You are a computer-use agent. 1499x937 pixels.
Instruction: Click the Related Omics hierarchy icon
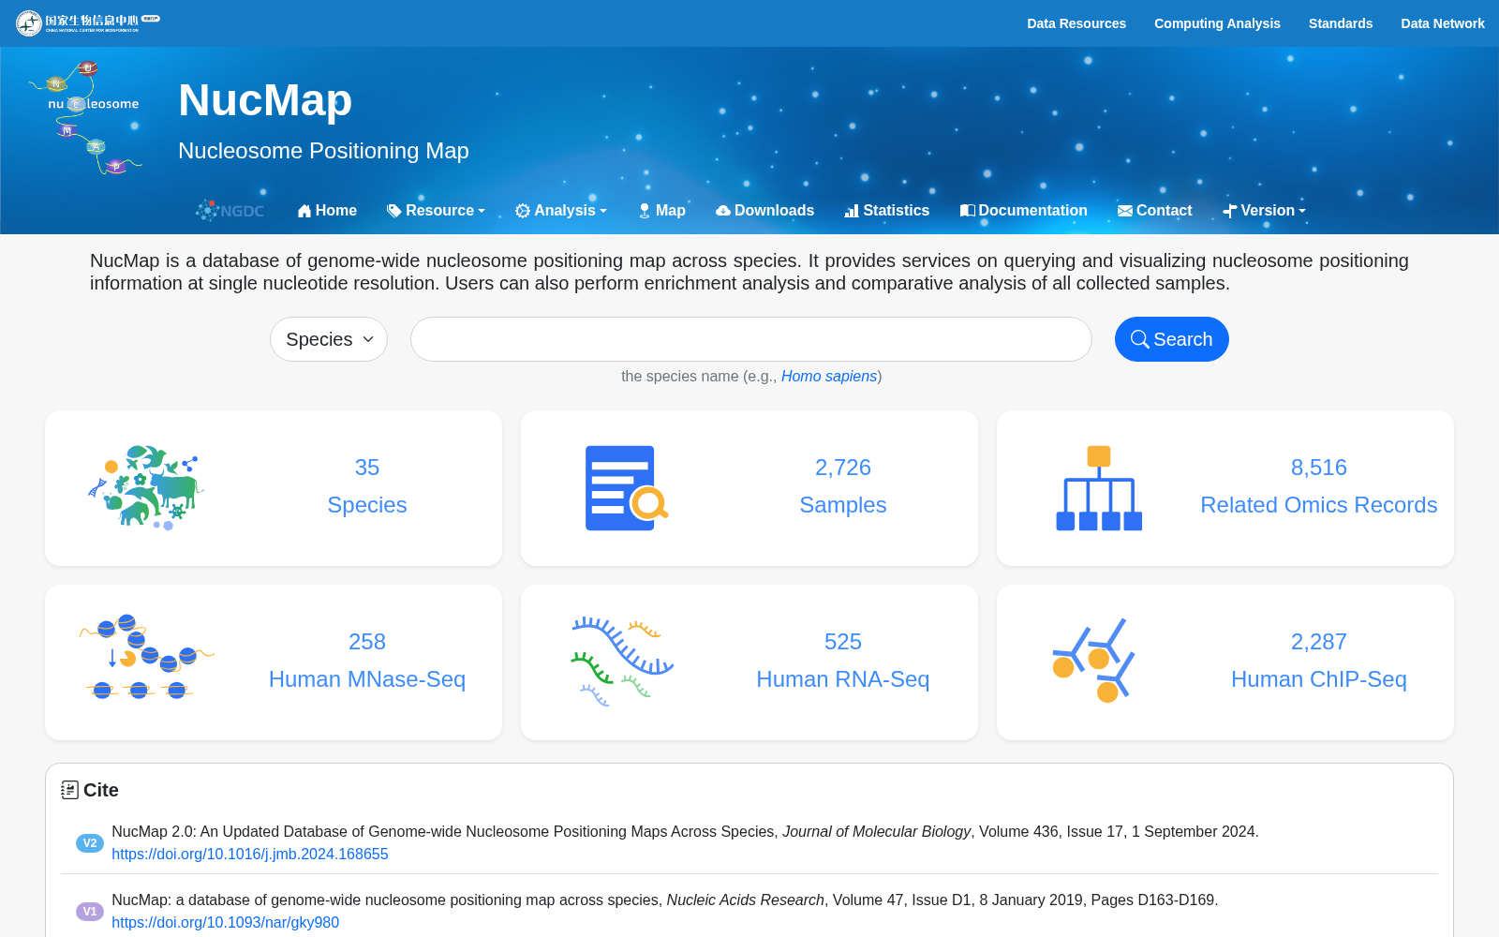coord(1099,488)
